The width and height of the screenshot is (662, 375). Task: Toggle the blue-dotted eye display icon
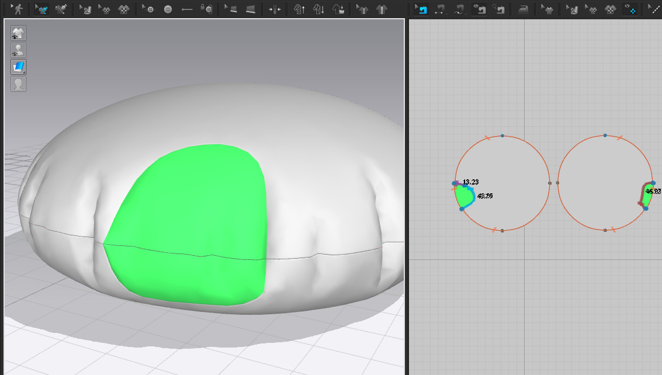tap(630, 9)
